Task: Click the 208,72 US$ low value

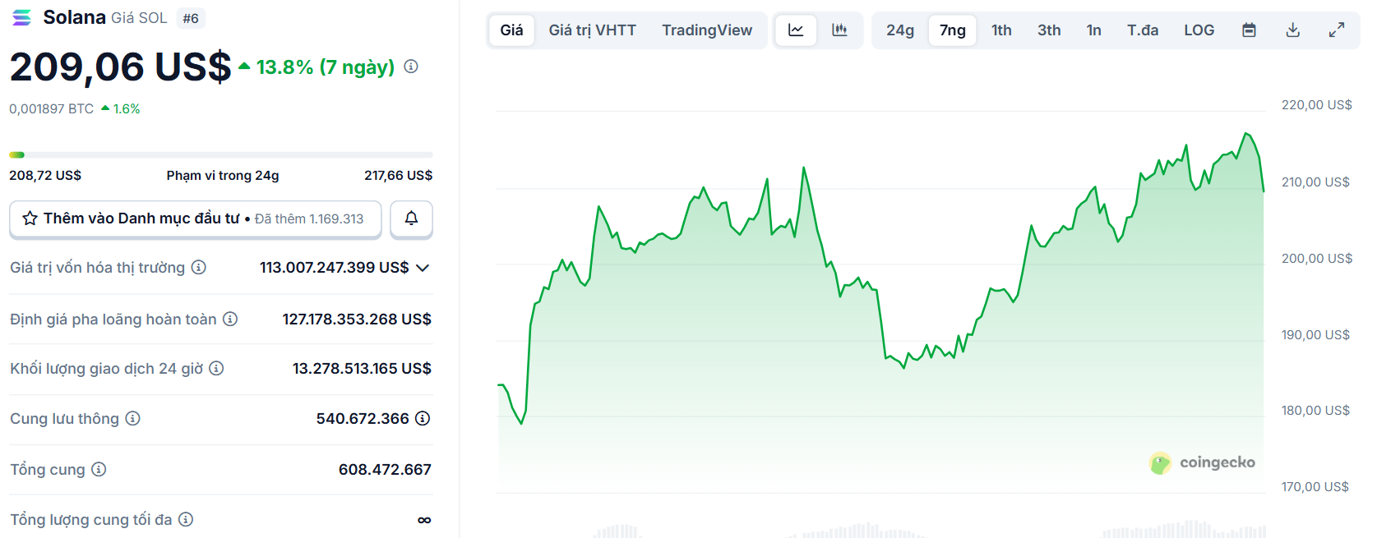Action: (45, 175)
